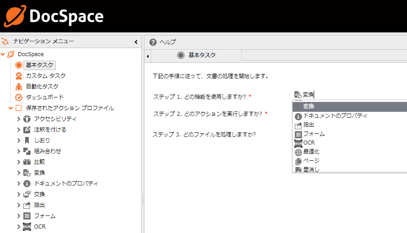Expand the ドキュメントのプロパティ tree node

click(x=19, y=184)
